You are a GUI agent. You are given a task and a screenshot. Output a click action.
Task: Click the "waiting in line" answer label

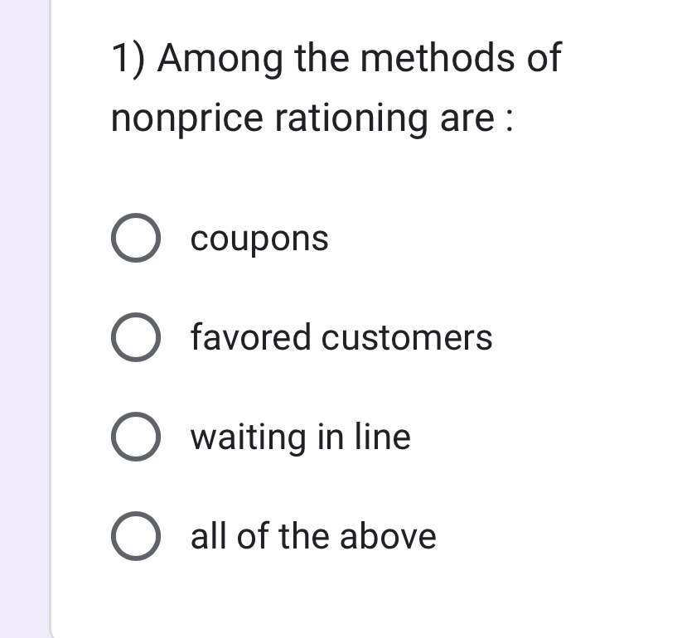click(x=300, y=437)
